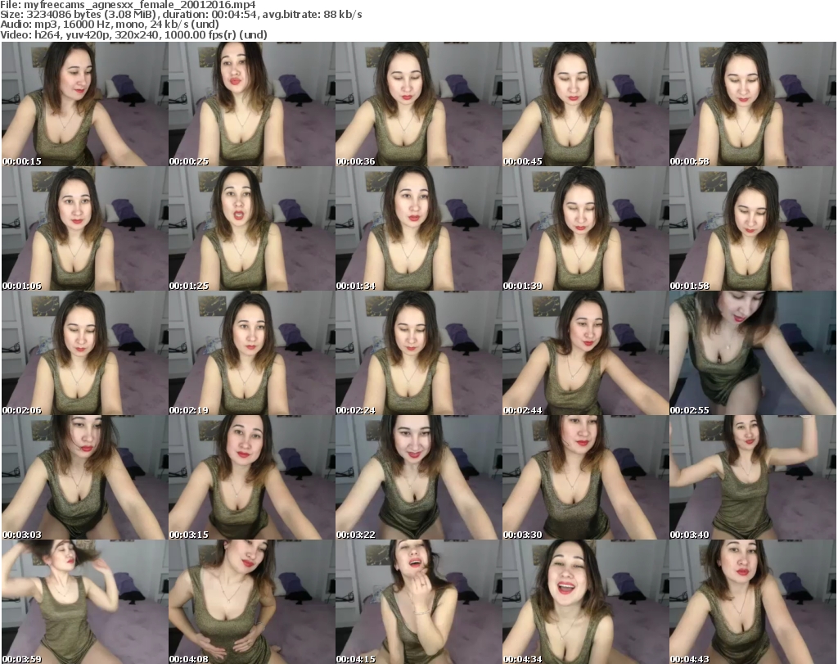Open the frame with timestamp 00:02:55

(753, 354)
